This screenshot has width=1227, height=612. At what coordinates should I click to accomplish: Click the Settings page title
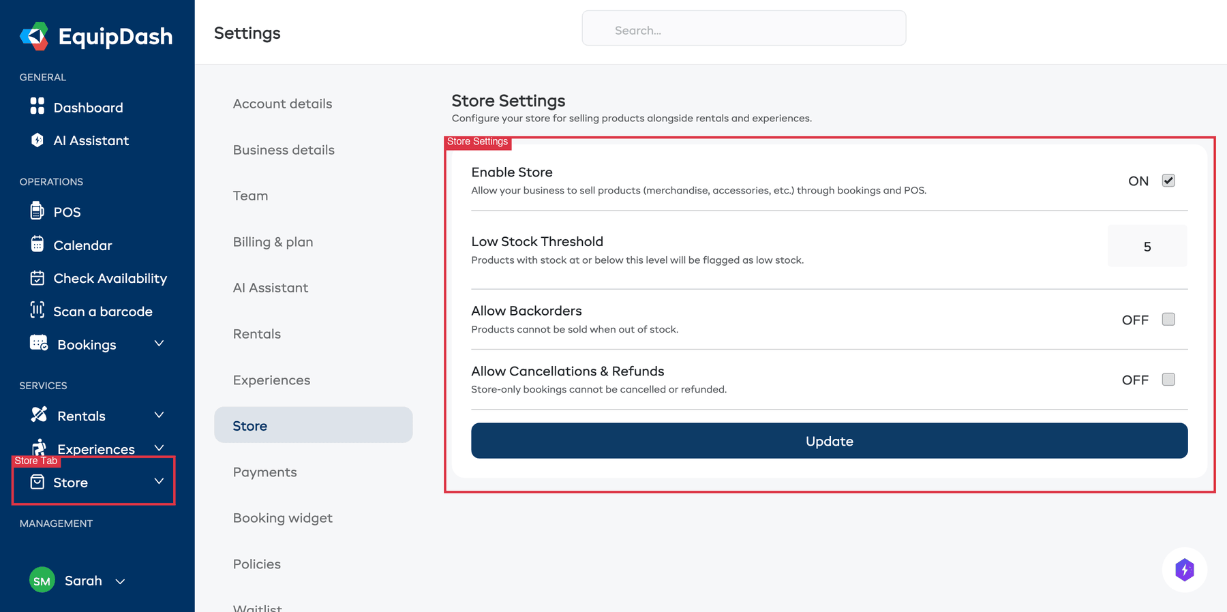247,33
